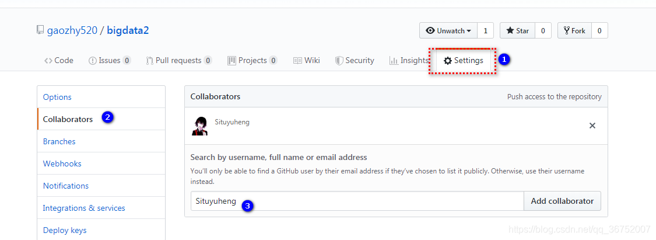The image size is (656, 240).
Task: Open the Security tab
Action: [355, 60]
